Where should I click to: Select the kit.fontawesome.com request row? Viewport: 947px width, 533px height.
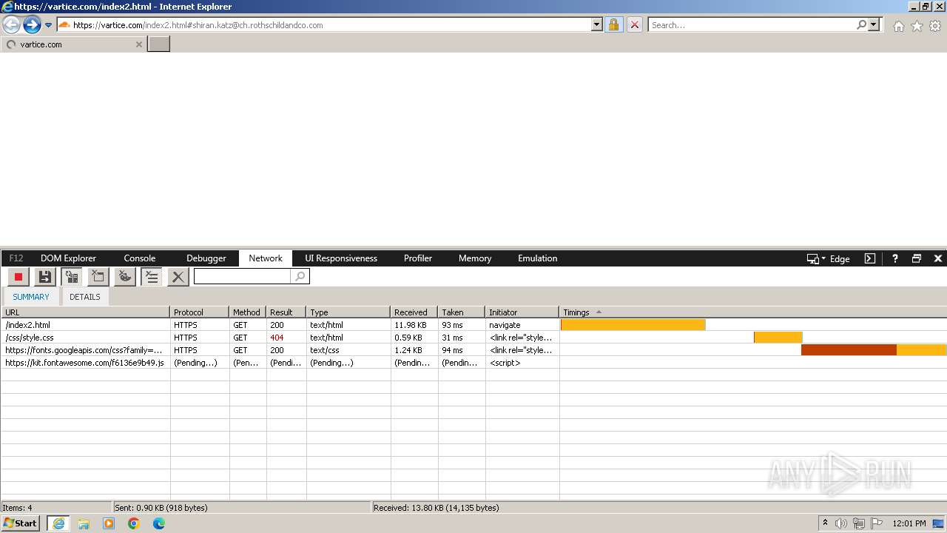[x=473, y=363]
